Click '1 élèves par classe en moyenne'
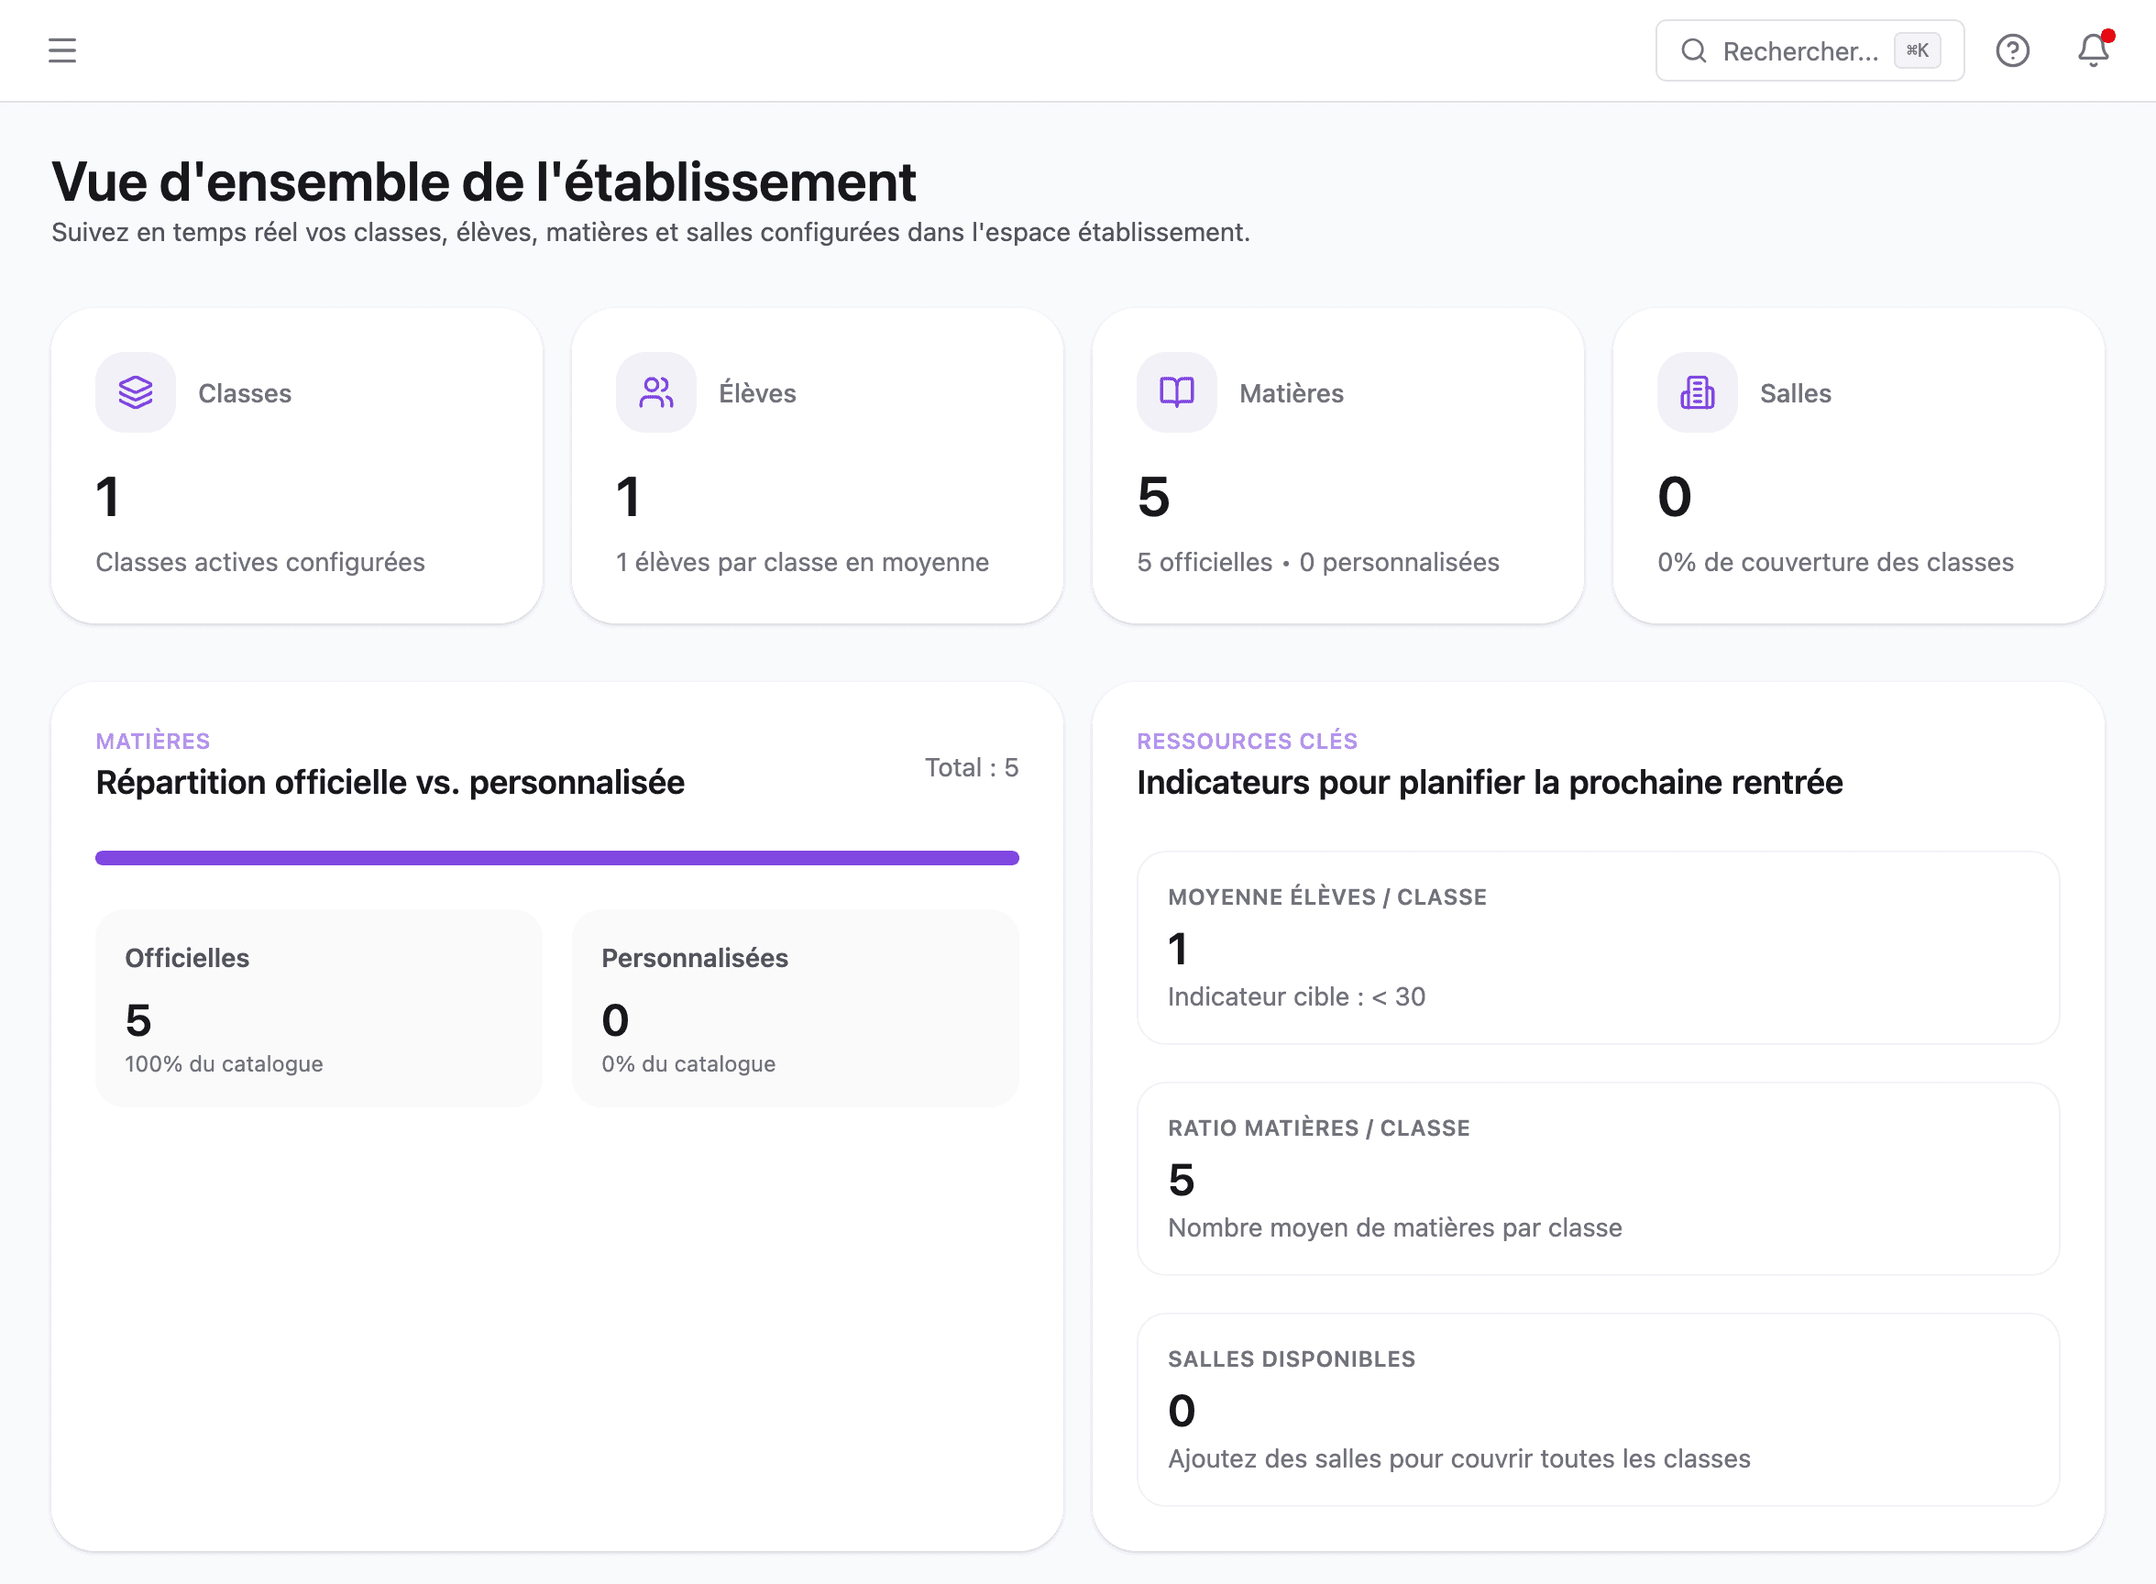 (802, 562)
